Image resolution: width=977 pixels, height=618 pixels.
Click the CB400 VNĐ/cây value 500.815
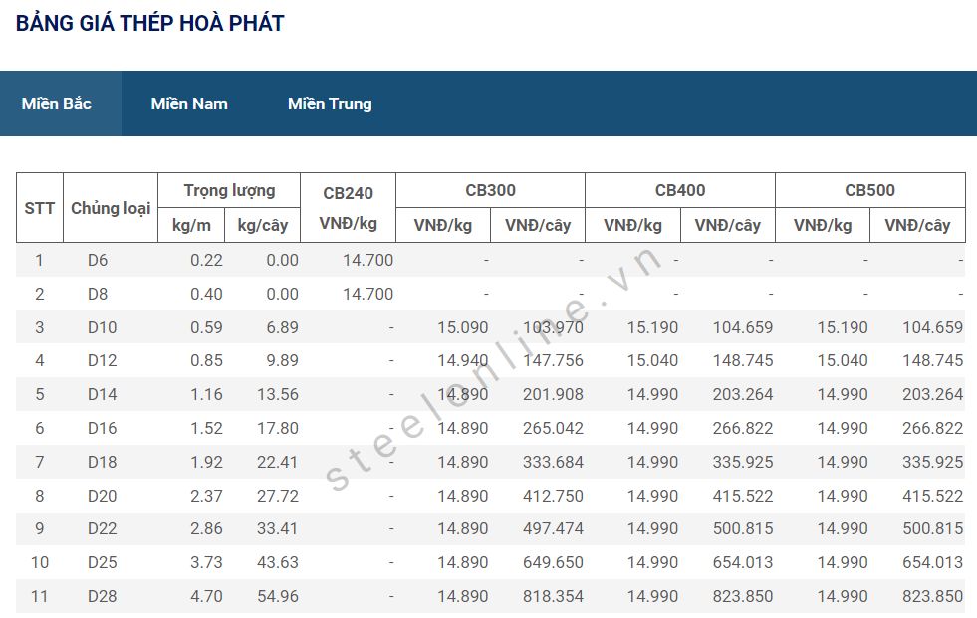(743, 528)
